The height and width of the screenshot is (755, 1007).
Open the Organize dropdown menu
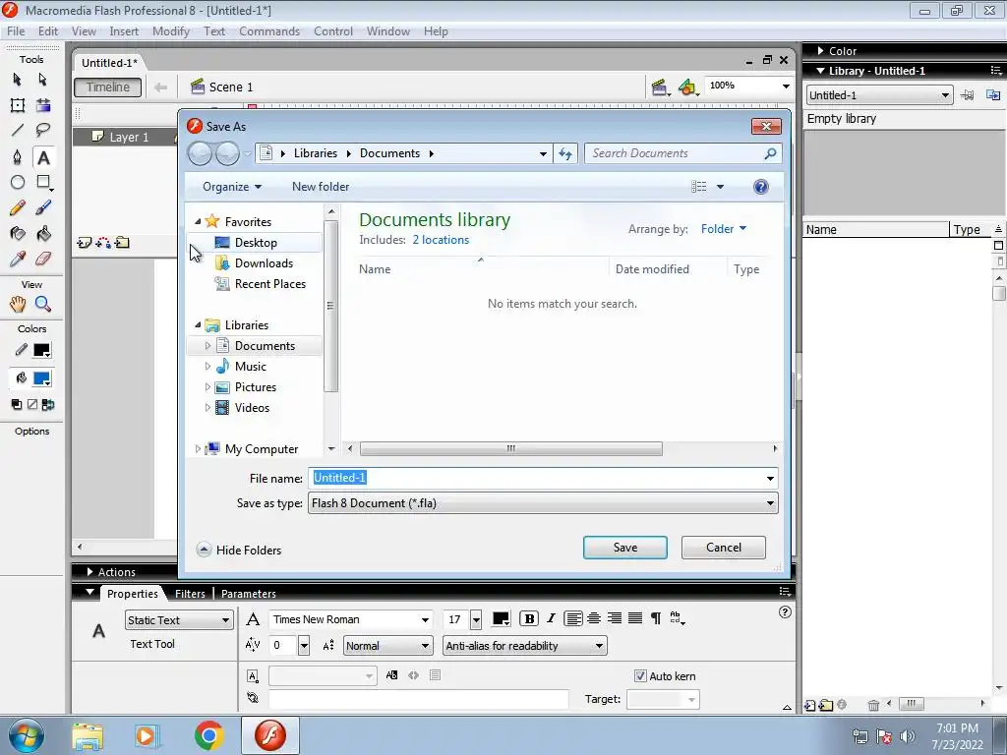(232, 187)
